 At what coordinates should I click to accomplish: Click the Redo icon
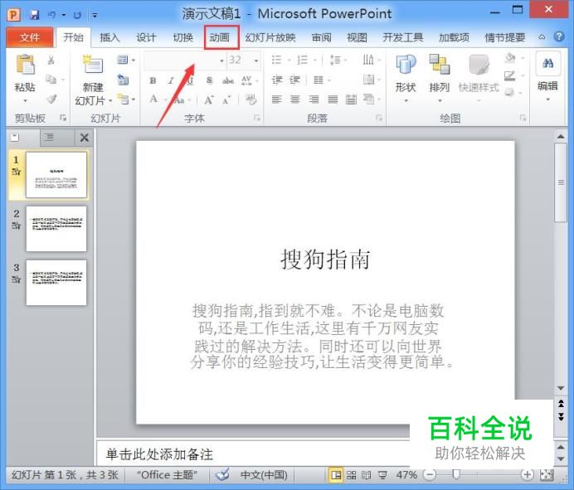point(77,15)
